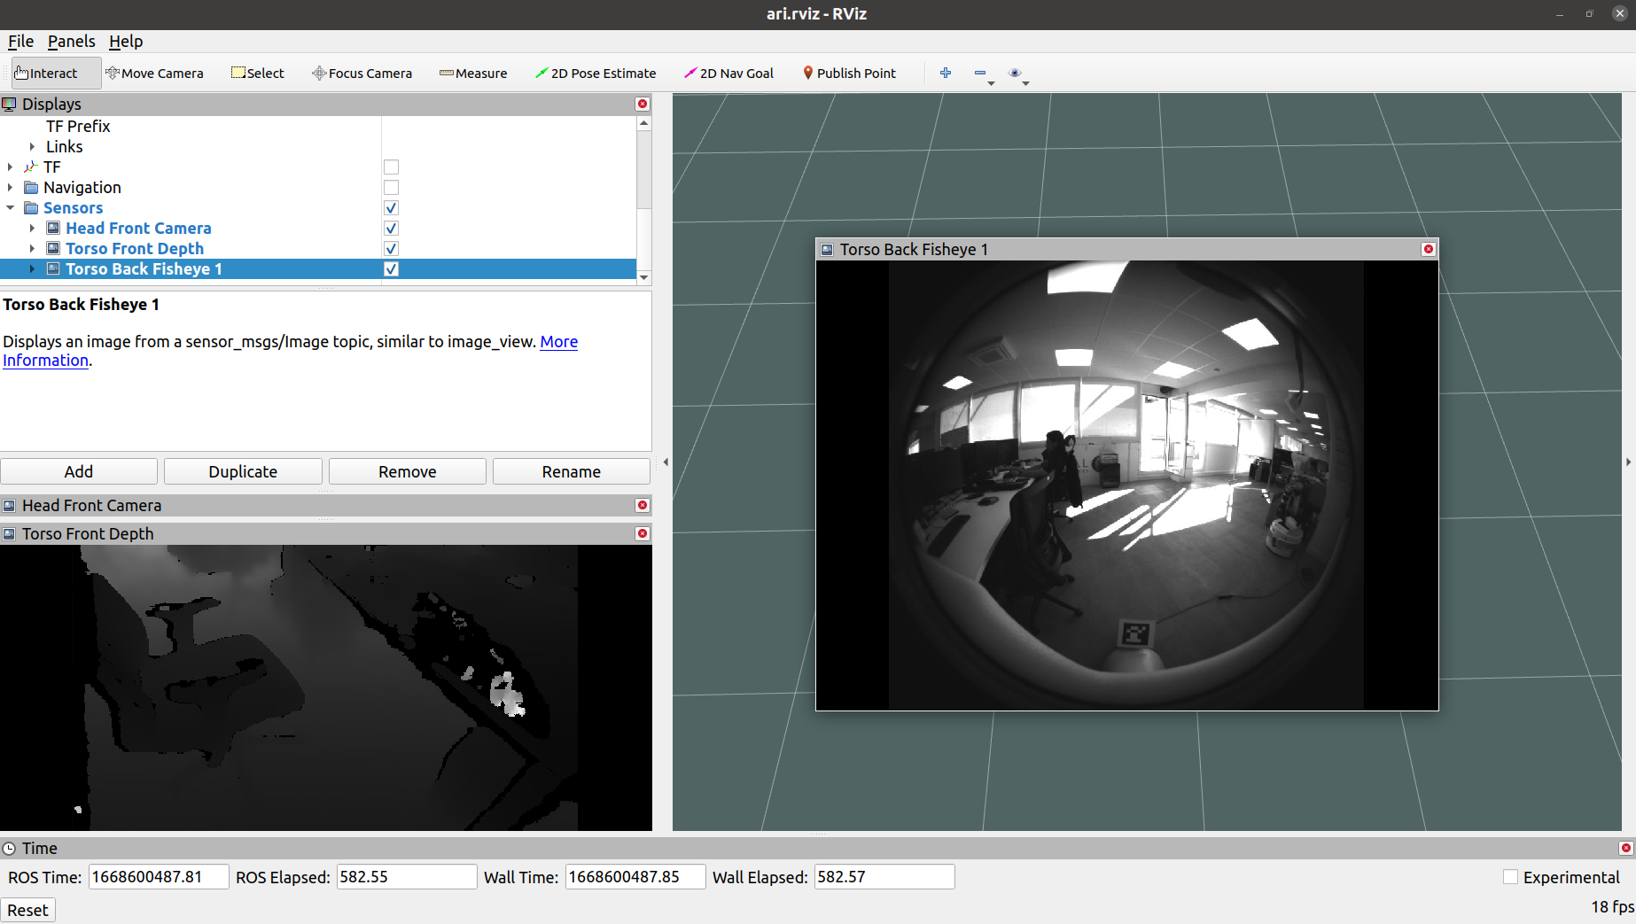This screenshot has width=1636, height=924.
Task: Click the blue plus add-tool icon
Action: coord(946,73)
